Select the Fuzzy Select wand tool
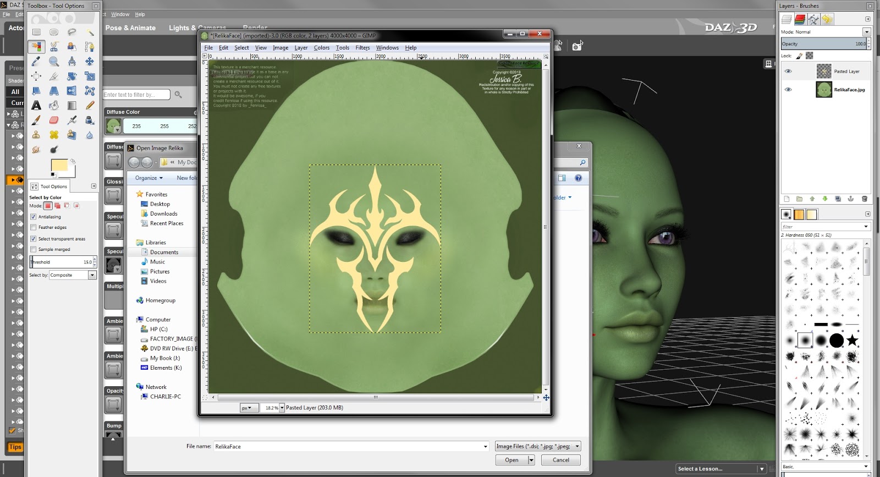The height and width of the screenshot is (477, 880). pos(90,32)
